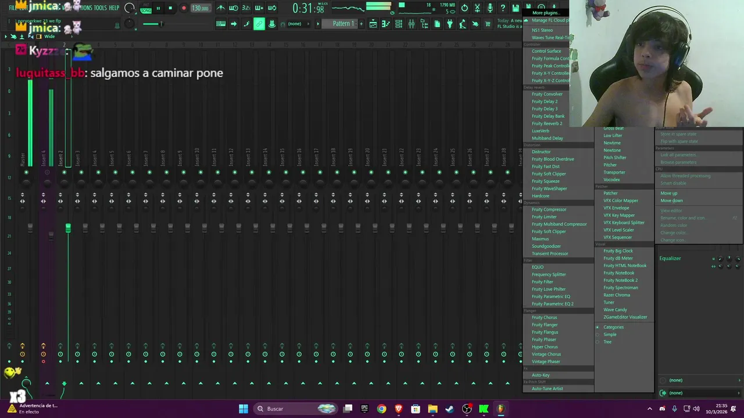Open File Explorer from taskbar
Screen dimensions: 744x418
(x=432, y=409)
